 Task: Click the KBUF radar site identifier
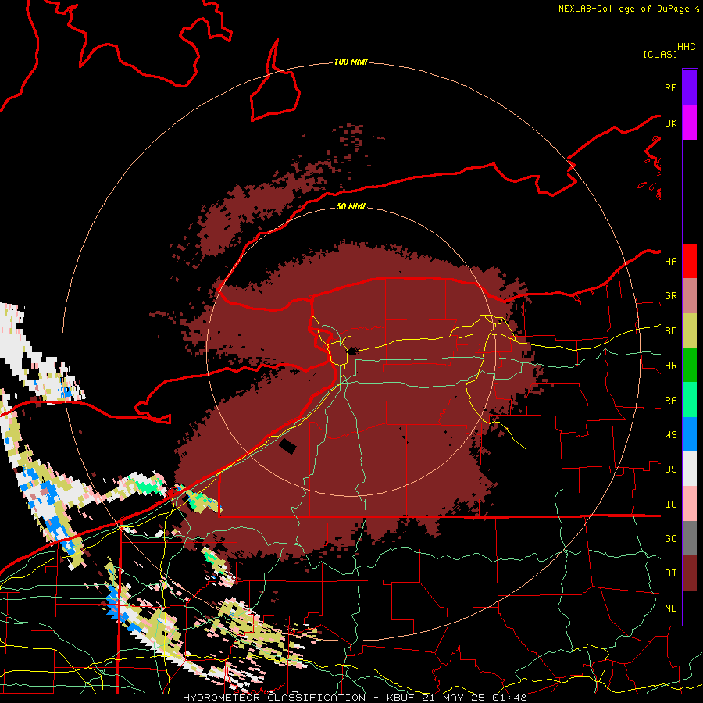click(x=401, y=698)
